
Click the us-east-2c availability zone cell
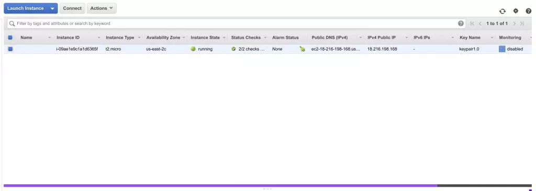point(156,49)
